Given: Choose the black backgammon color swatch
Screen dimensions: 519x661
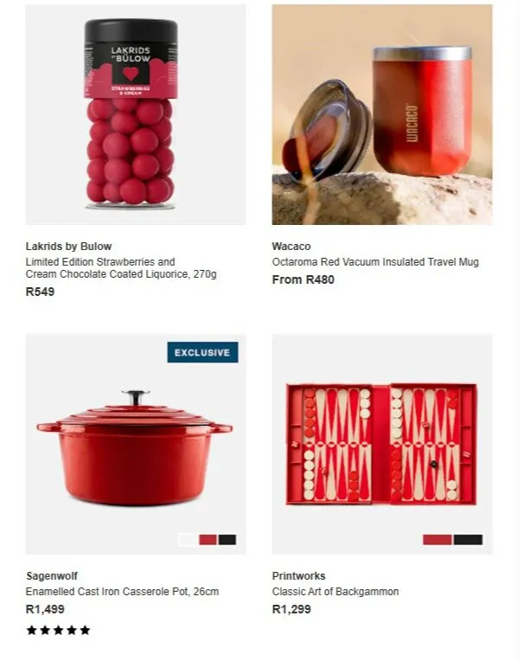Looking at the screenshot, I should click(x=468, y=540).
